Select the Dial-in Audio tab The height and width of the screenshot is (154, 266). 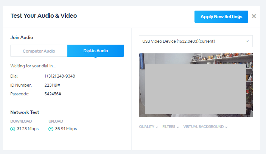pos(96,51)
